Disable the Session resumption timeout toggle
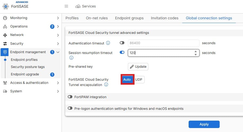Image resolution: width=243 pixels, height=132 pixels. click(x=122, y=52)
